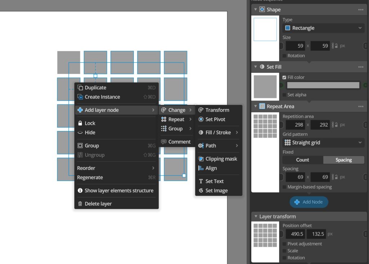Viewport: 369px width, 264px height.
Task: Enable the Set alpha checkbox
Action: pyautogui.click(x=285, y=95)
